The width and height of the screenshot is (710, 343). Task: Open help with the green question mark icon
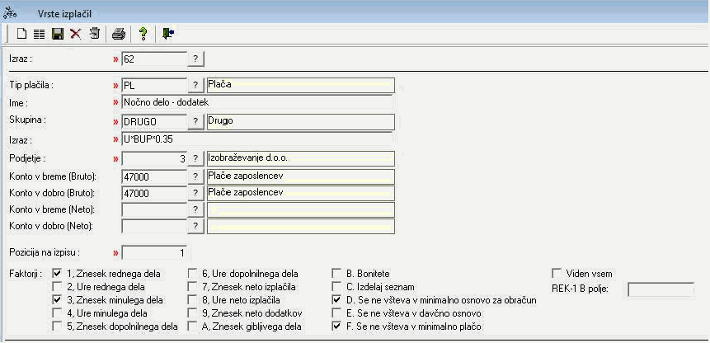click(x=143, y=34)
